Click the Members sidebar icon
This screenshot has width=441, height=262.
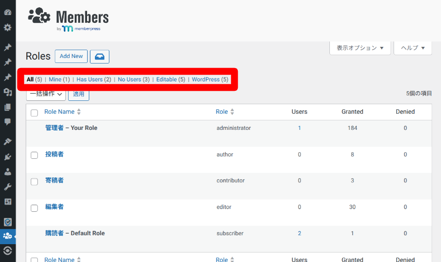[x=8, y=236]
